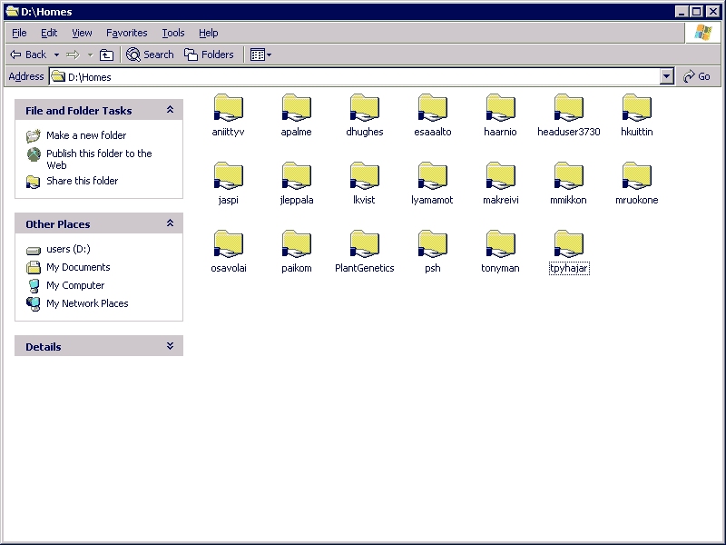
Task: Click Make a new folder link
Action: [x=86, y=135]
